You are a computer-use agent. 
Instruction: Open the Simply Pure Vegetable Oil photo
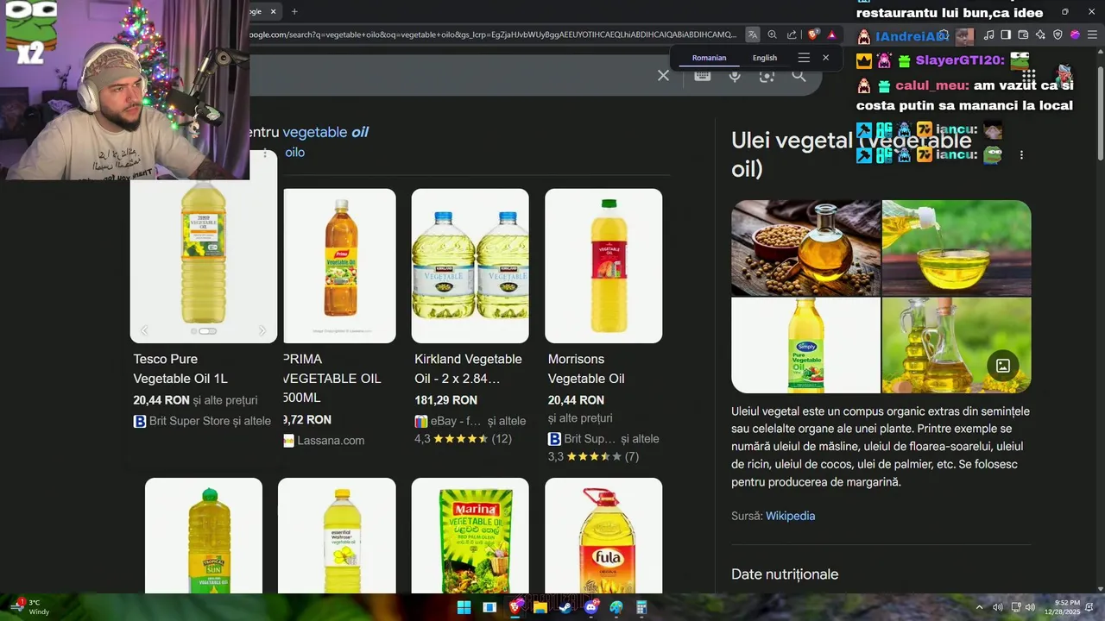point(805,345)
